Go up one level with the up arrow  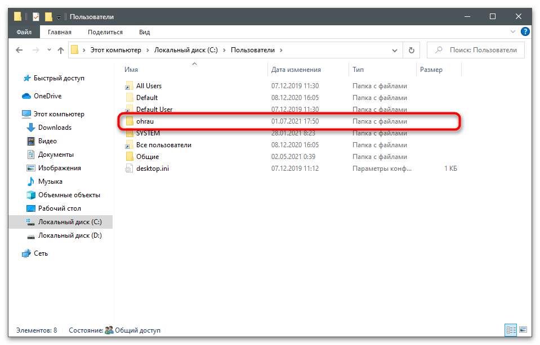point(61,50)
